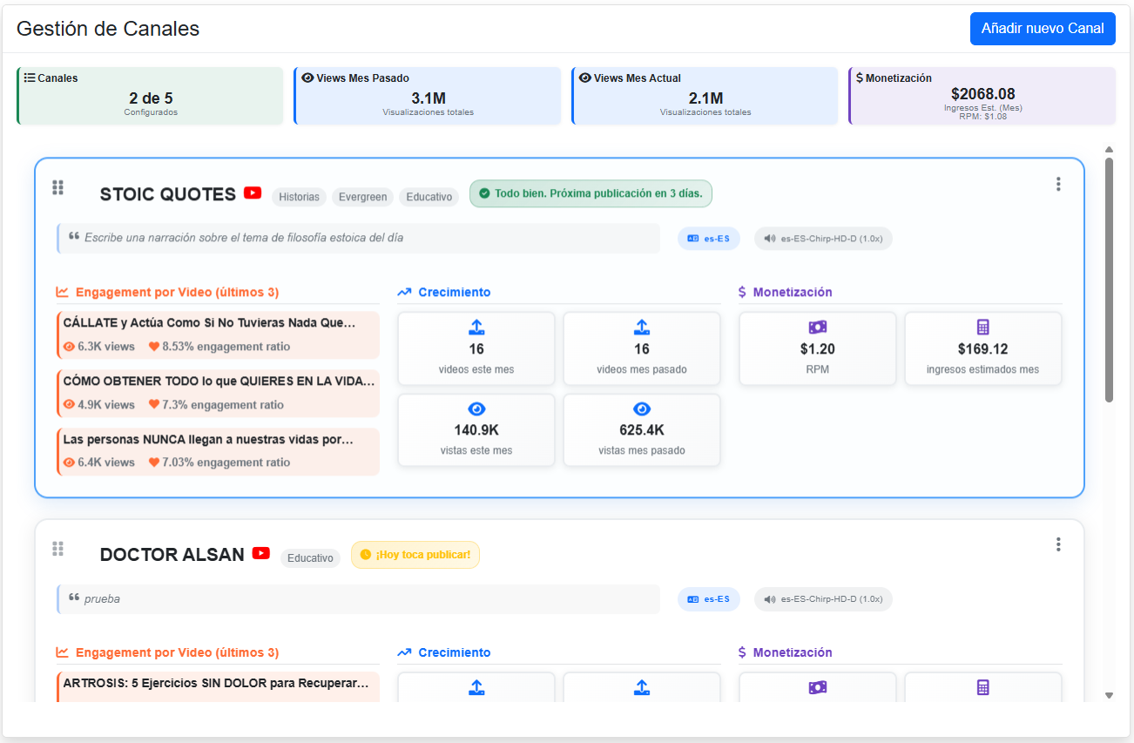Click es-ES-Chirp-HD-D voice chip on STOIC QUOTES
This screenshot has height=743, width=1134.
click(x=823, y=238)
